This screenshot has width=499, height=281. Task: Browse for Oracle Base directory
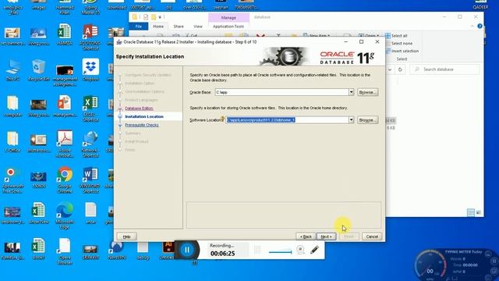(x=367, y=92)
